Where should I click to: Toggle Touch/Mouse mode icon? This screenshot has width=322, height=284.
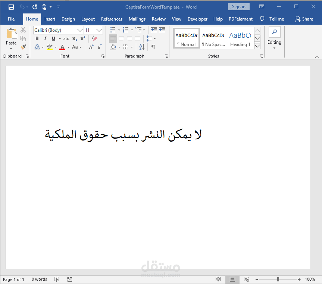pos(44,7)
